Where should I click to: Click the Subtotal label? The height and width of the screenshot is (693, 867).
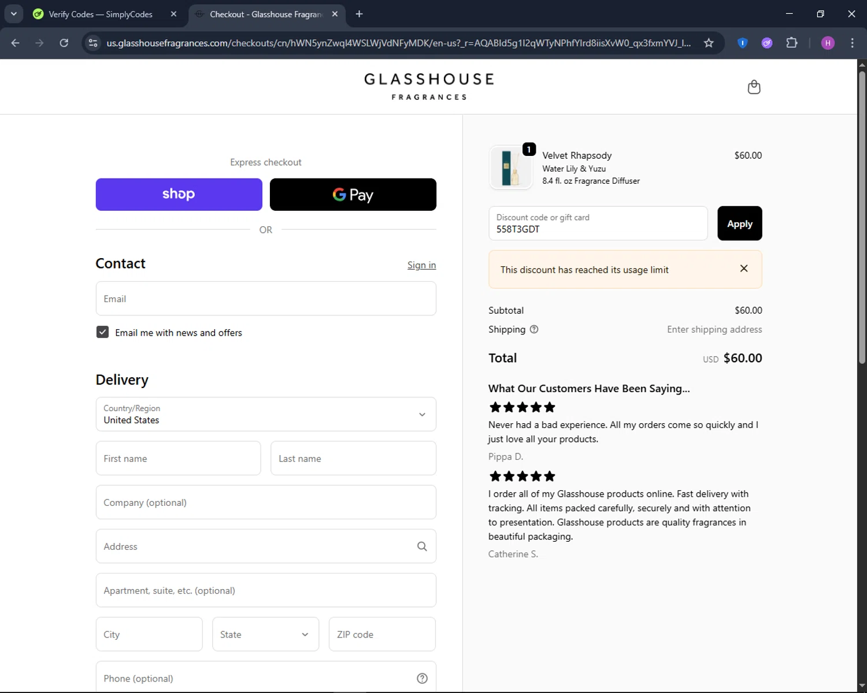point(506,310)
